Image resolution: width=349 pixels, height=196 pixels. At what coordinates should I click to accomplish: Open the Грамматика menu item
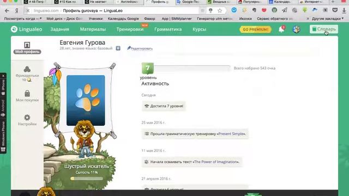click(x=168, y=29)
